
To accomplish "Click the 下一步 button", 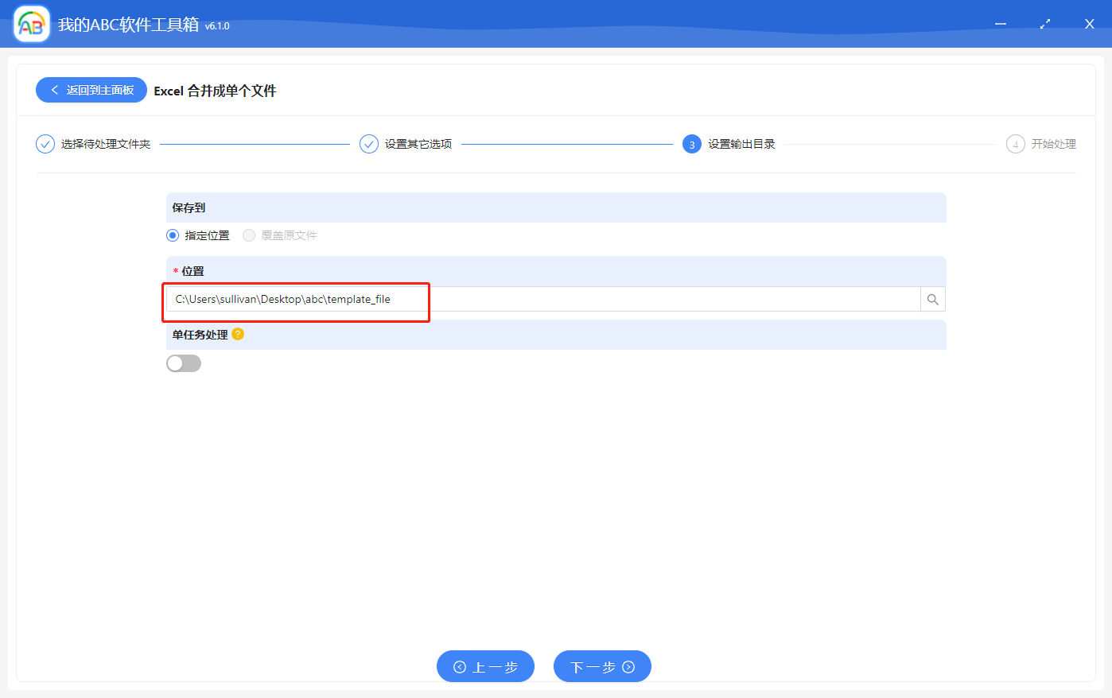I will (x=602, y=666).
